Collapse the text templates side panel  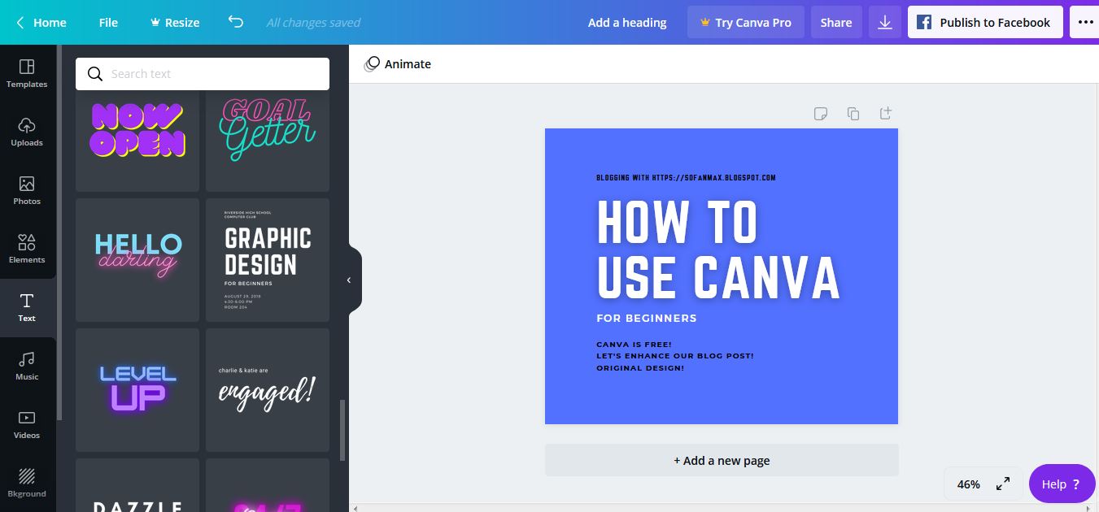click(x=349, y=279)
